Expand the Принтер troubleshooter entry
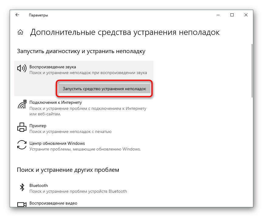The height and width of the screenshot is (217, 263). tap(38, 126)
